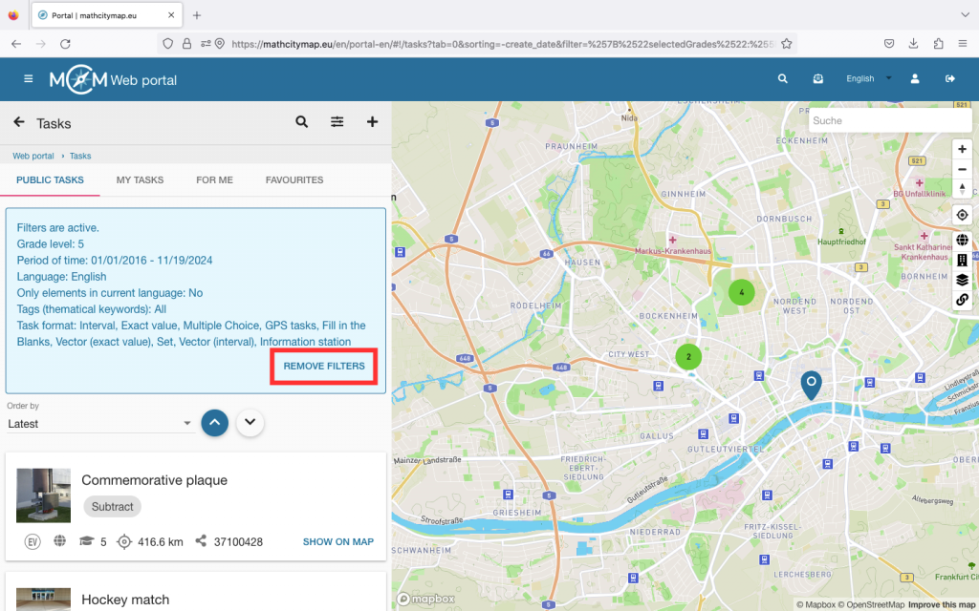Zoom in the map with the plus button
This screenshot has height=611, width=979.
pyautogui.click(x=962, y=149)
